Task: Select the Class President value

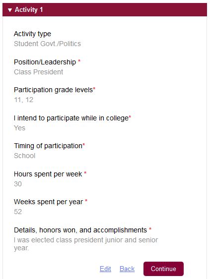Action: click(39, 72)
